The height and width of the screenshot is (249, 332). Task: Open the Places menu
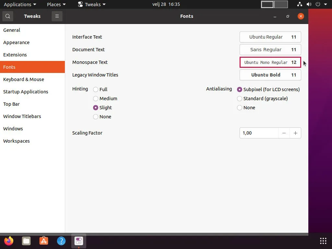tap(54, 4)
